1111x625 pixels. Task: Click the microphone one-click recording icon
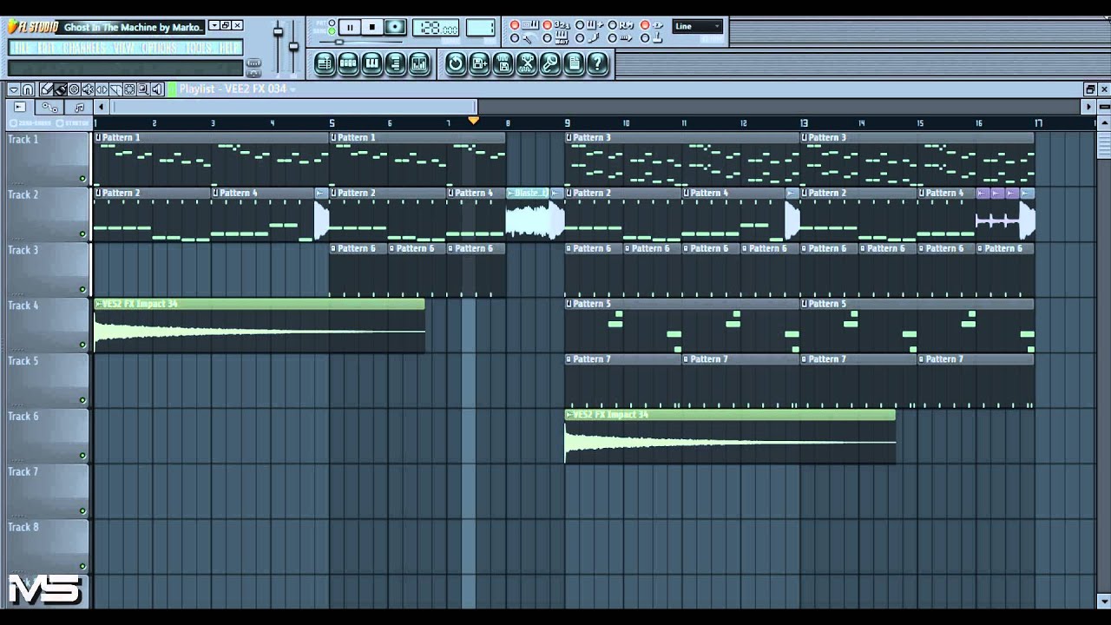tap(550, 62)
